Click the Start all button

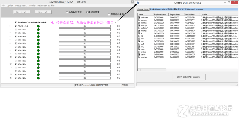click(x=22, y=12)
